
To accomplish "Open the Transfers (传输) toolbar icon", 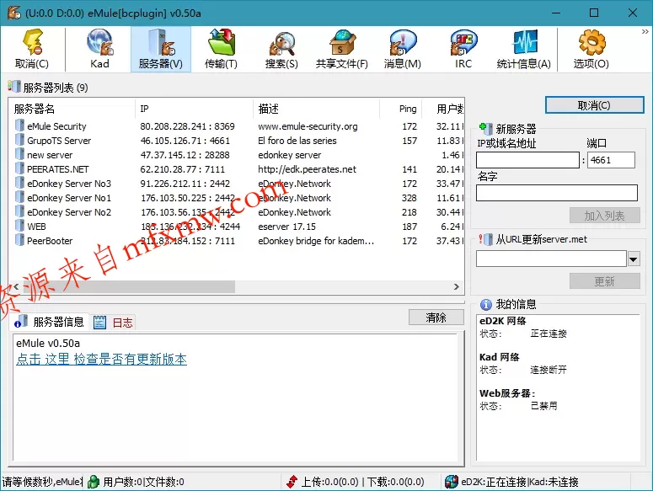I will click(x=221, y=42).
